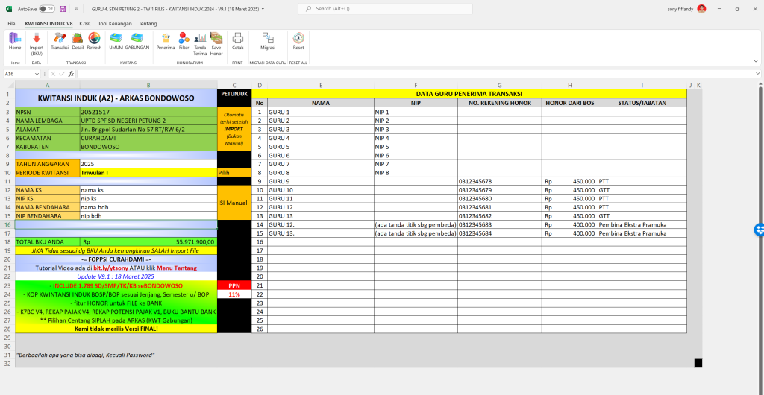Open the Transaksi tool in ribbon
764x395 pixels.
tap(59, 42)
